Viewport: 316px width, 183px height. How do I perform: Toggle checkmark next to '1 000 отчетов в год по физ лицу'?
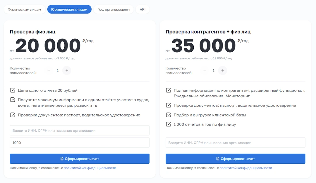click(169, 123)
